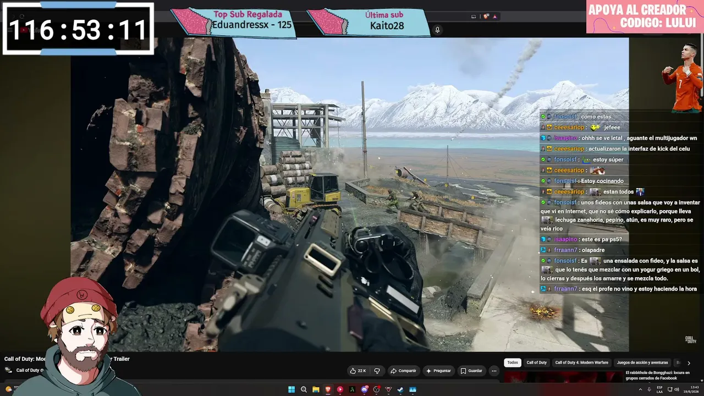Open the Preguntar AI button

[438, 371]
